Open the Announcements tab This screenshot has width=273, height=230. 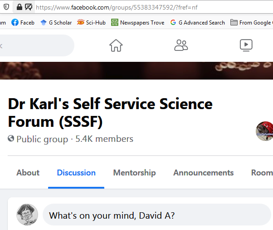pos(203,173)
